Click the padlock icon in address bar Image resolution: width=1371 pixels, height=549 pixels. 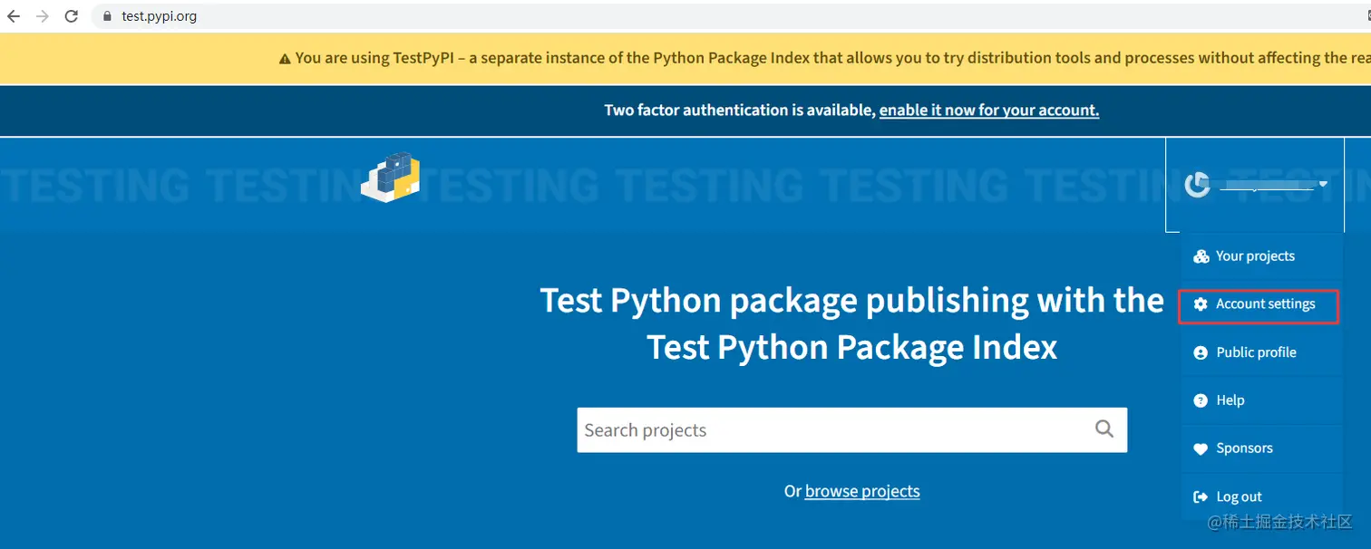pyautogui.click(x=108, y=16)
